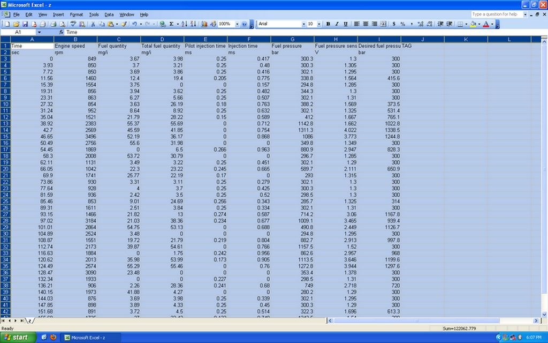This screenshot has width=548, height=343.
Task: Undo the last action
Action: (x=134, y=24)
